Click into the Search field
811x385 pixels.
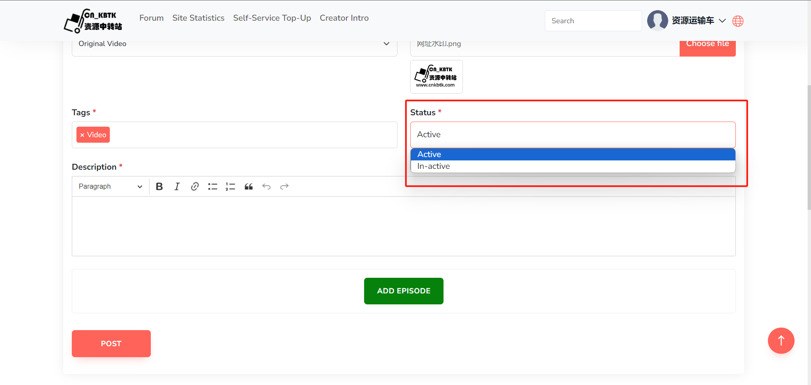pyautogui.click(x=593, y=21)
